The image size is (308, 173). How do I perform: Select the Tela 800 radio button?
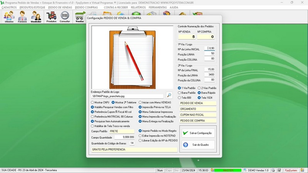[179, 98]
